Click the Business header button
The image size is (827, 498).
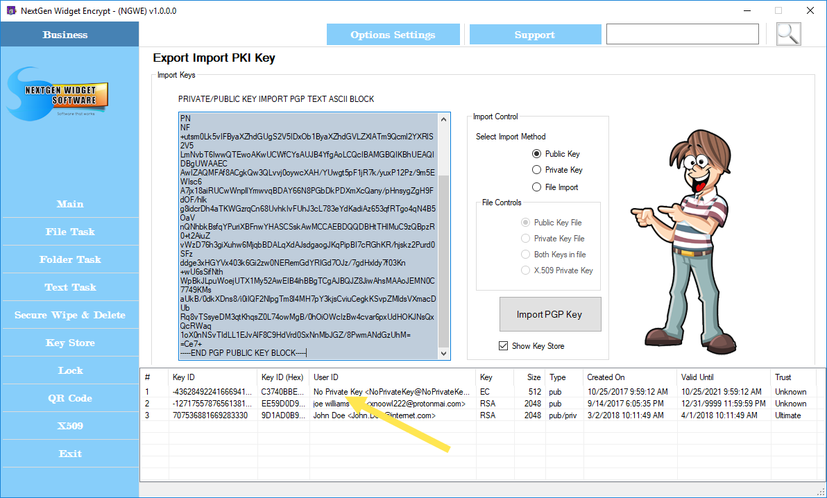tap(69, 34)
